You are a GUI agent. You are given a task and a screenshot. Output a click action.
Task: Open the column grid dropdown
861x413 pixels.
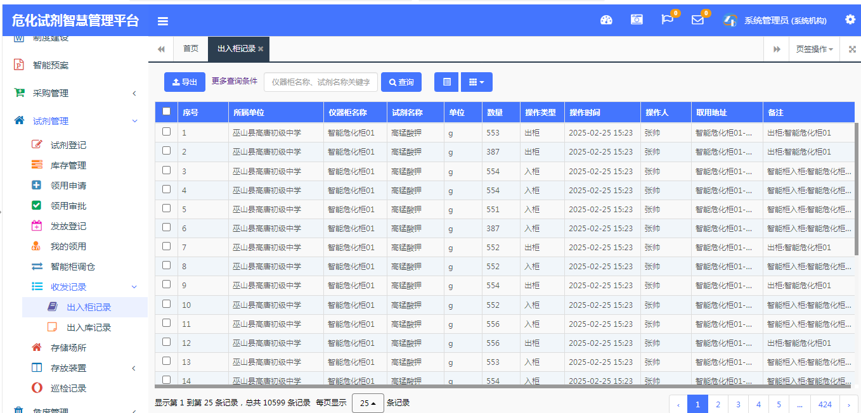coord(476,82)
